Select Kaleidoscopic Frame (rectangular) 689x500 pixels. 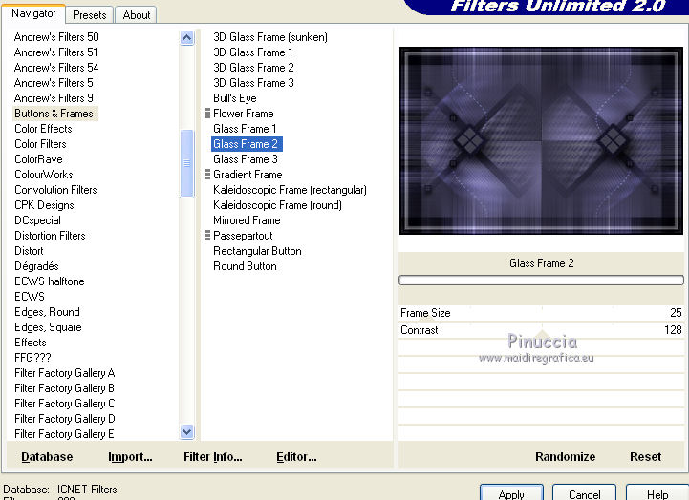(x=290, y=190)
